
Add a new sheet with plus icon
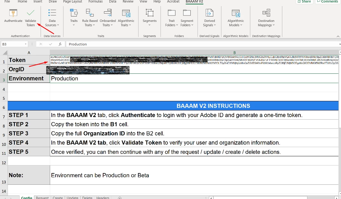pos(120,198)
